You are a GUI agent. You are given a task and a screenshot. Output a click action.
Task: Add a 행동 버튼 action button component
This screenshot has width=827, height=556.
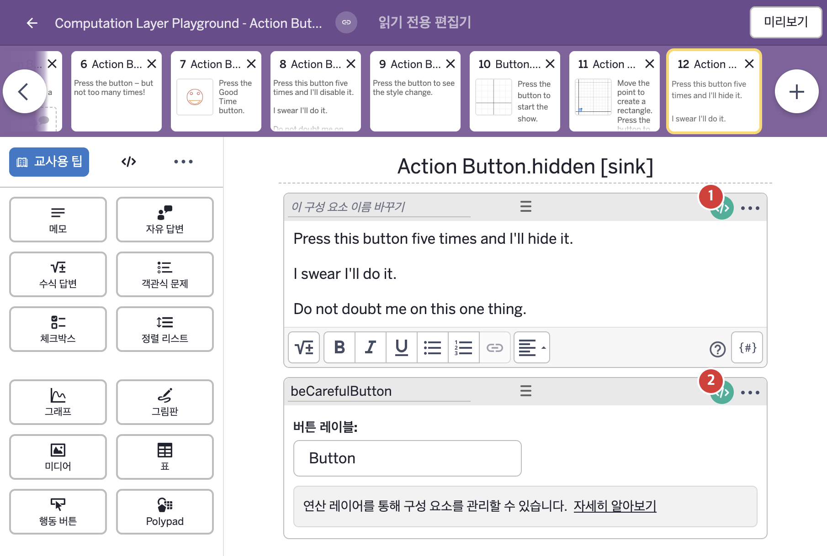pyautogui.click(x=58, y=512)
